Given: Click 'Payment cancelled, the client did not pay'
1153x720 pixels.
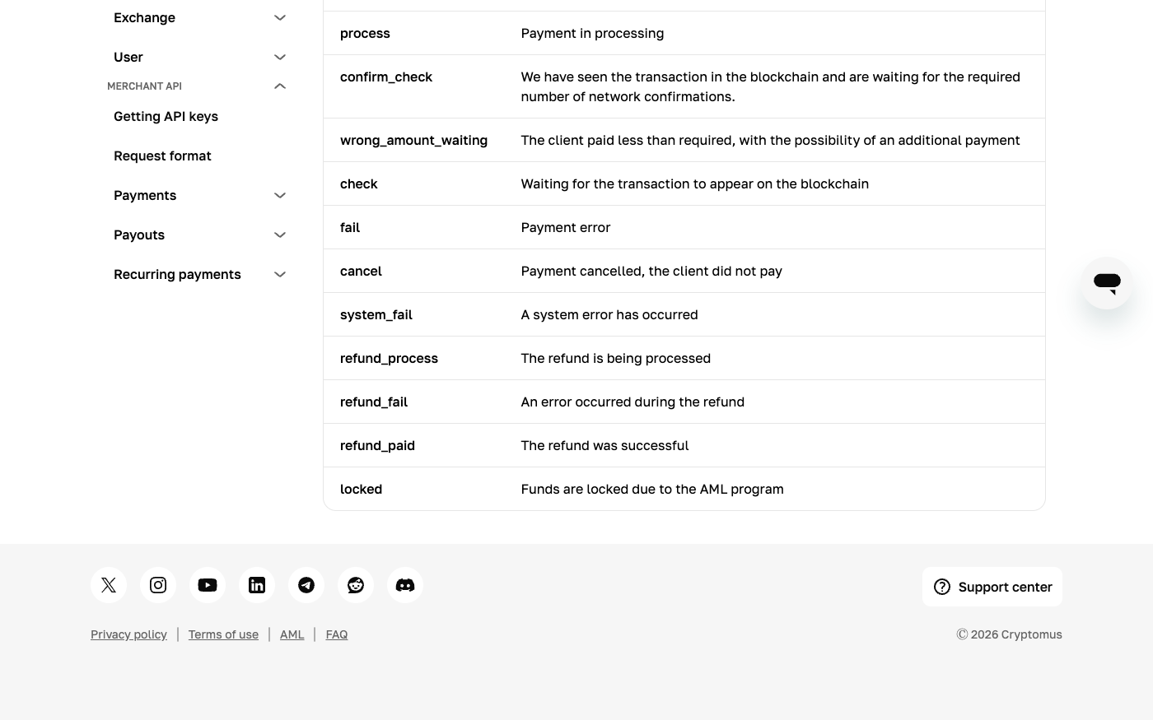Looking at the screenshot, I should click(651, 271).
